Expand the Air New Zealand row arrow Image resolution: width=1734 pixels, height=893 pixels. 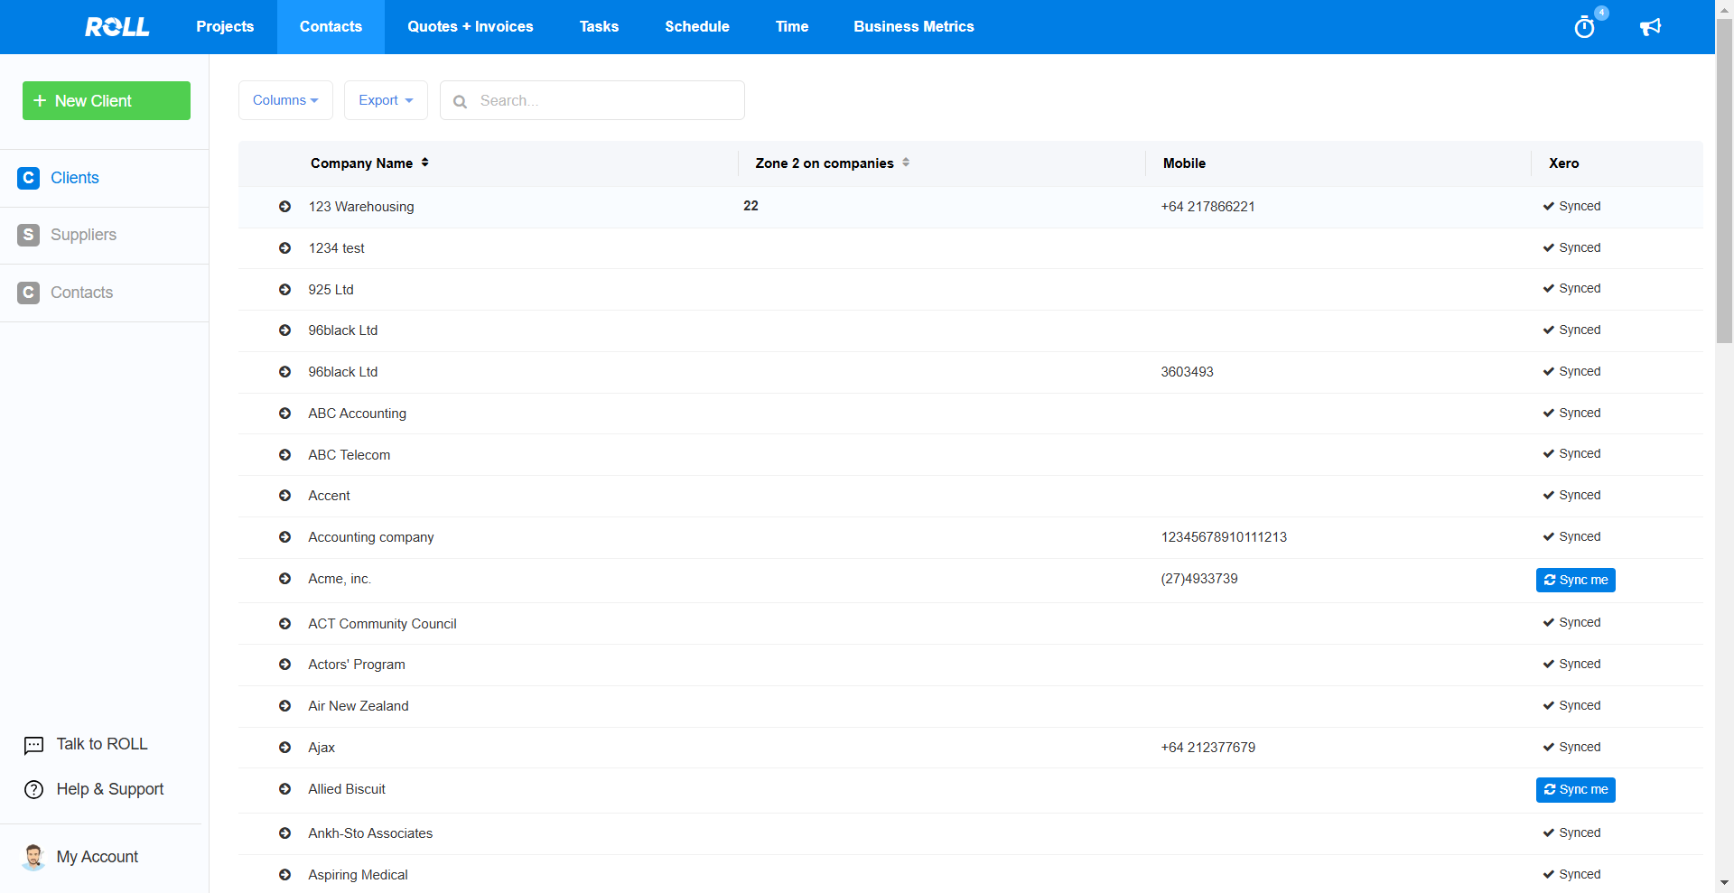(x=284, y=706)
